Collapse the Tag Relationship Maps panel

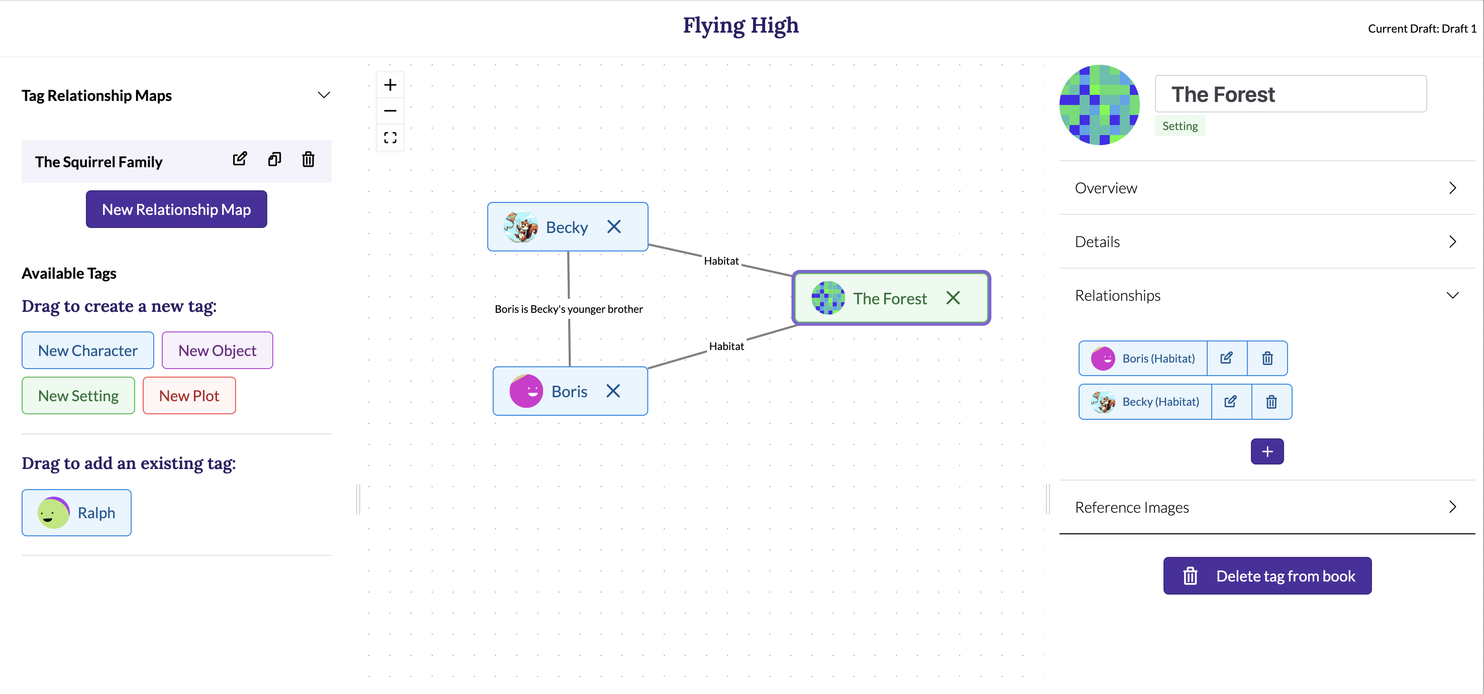323,94
